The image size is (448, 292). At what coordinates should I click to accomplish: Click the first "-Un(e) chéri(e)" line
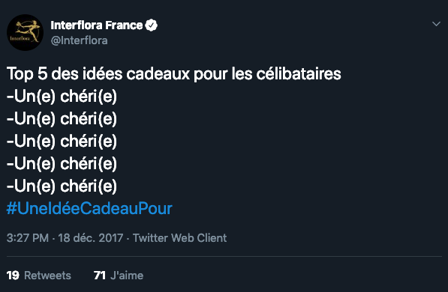click(62, 96)
